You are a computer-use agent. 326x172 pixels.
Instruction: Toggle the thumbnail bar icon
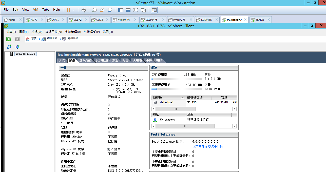tap(128, 10)
